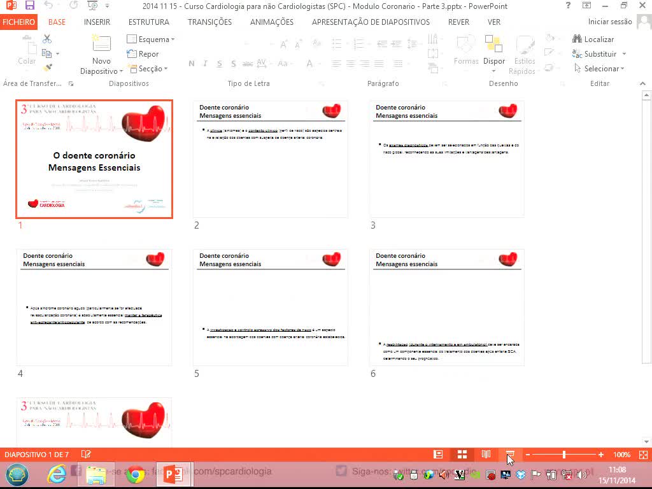Image resolution: width=652 pixels, height=489 pixels.
Task: Open the Dispor arrange dropdown
Action: coord(494,55)
